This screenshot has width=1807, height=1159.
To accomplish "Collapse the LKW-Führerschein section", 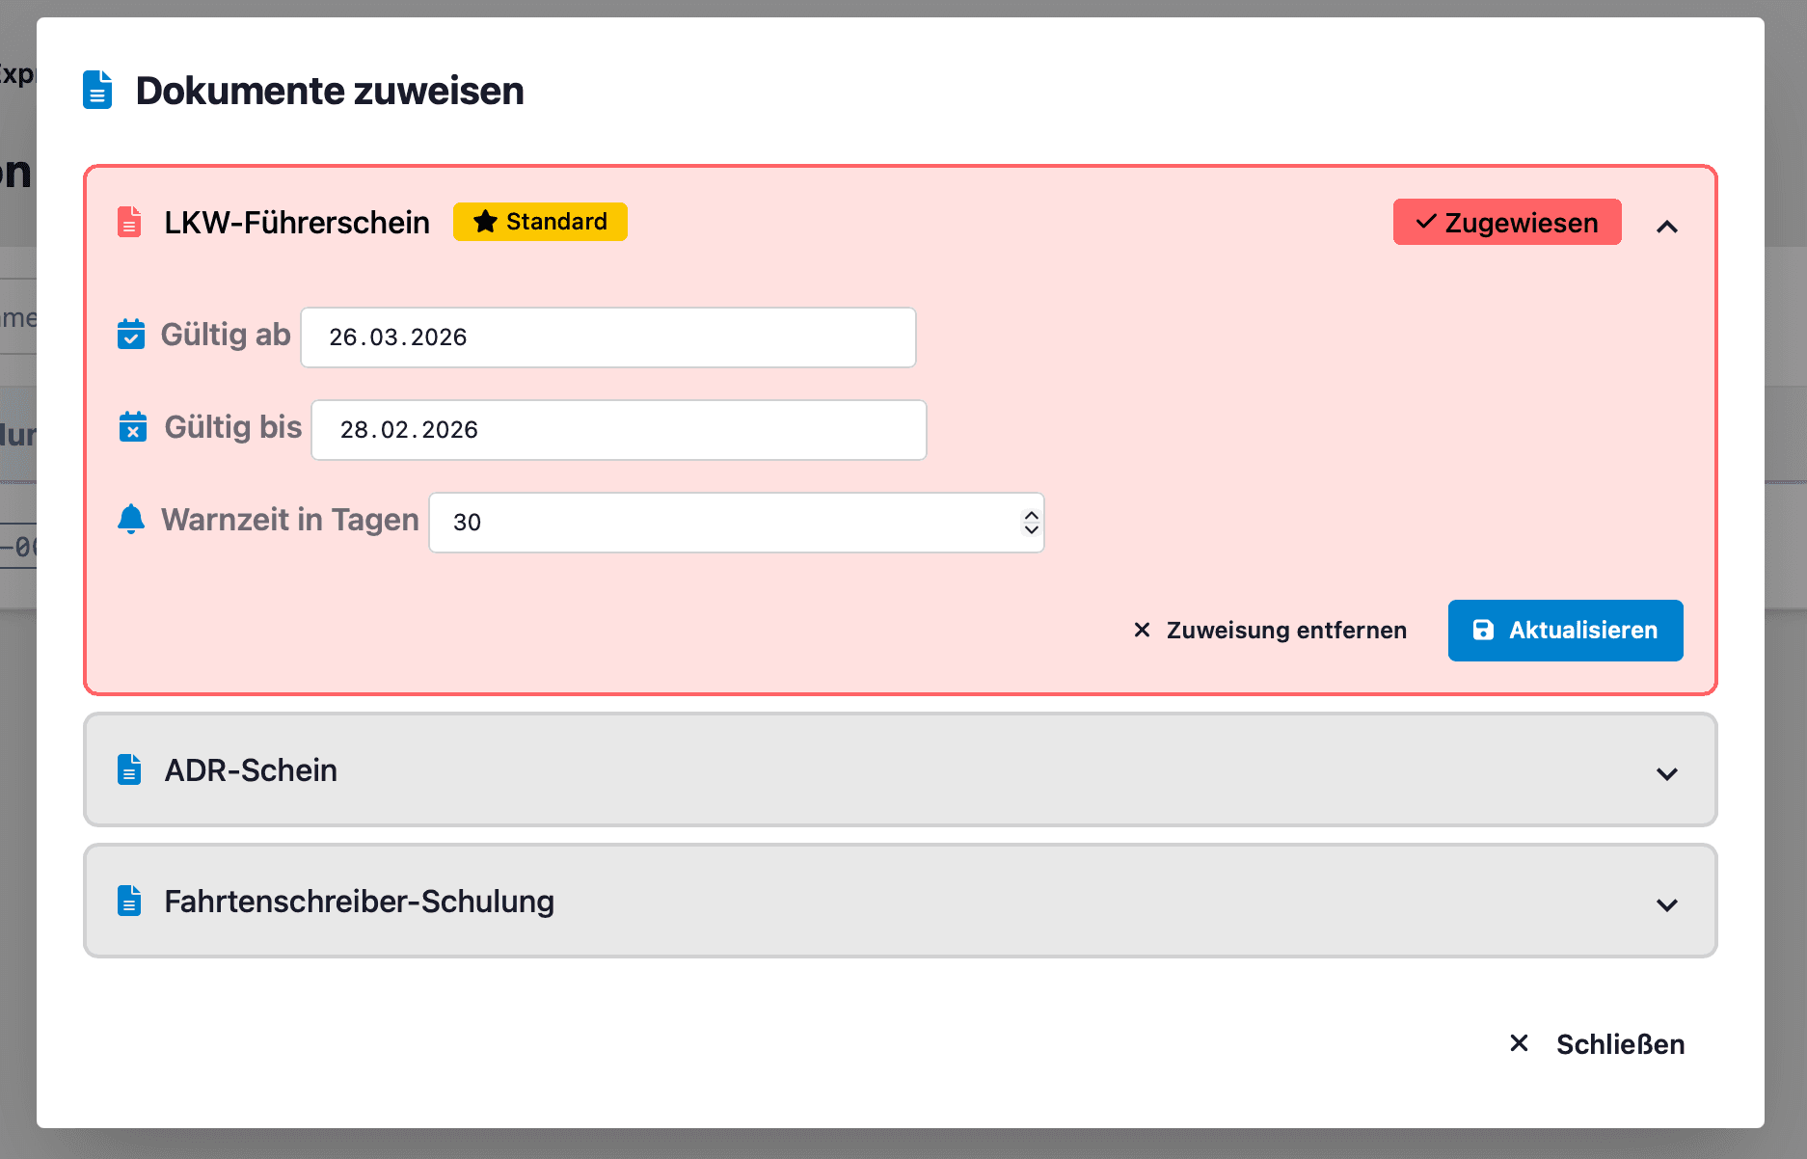I will (1667, 225).
